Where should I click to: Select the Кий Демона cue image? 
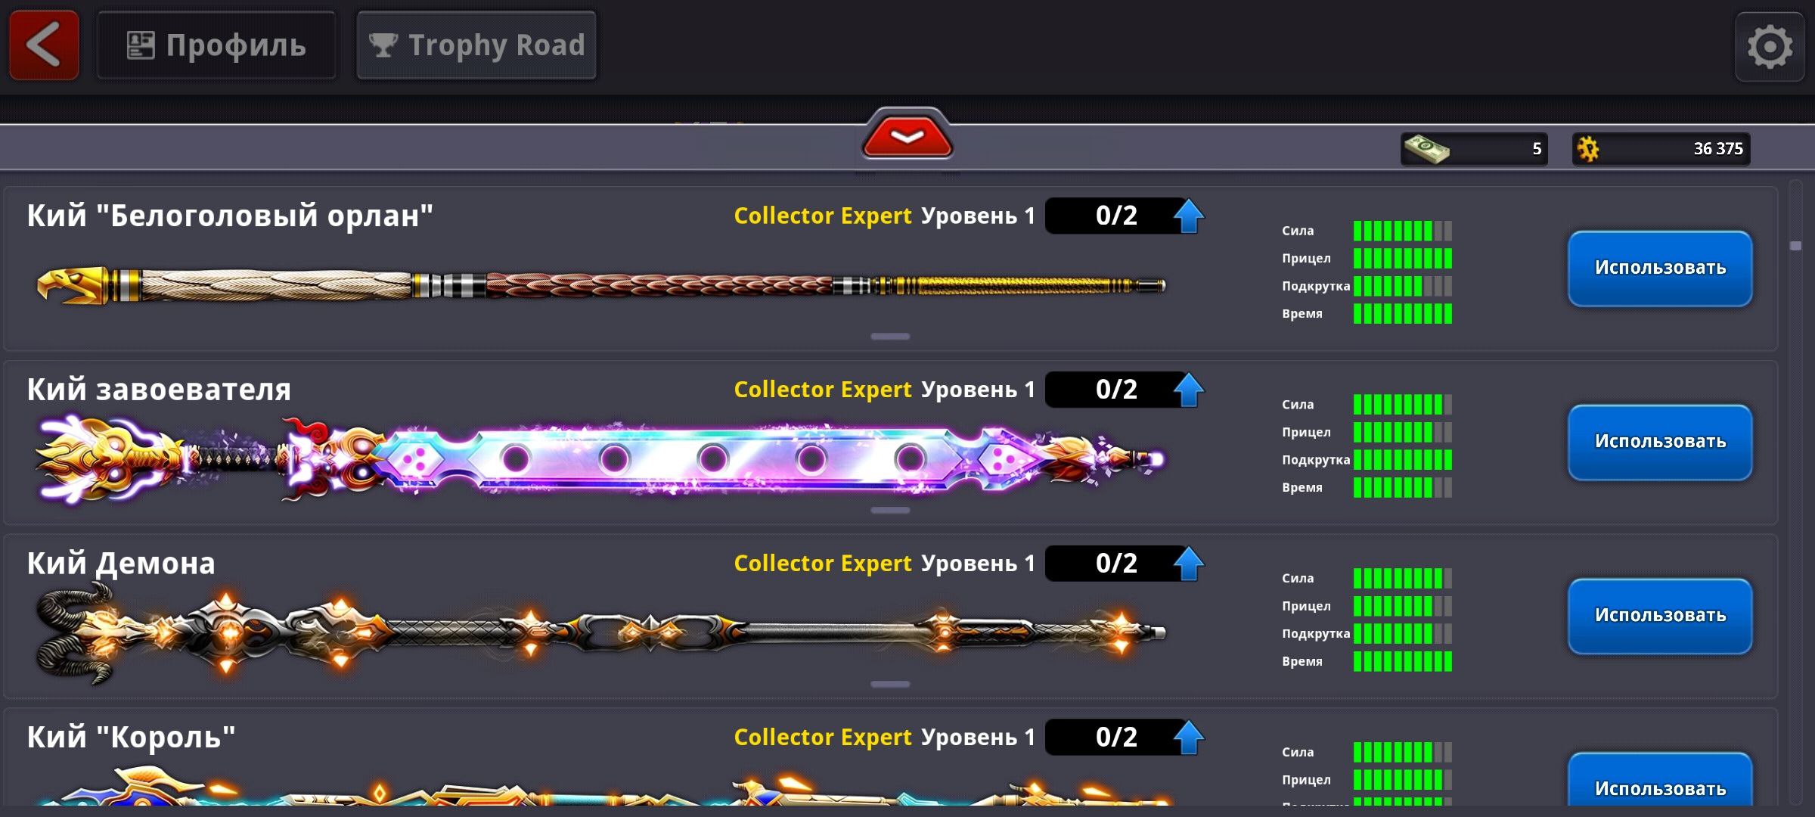pos(601,632)
